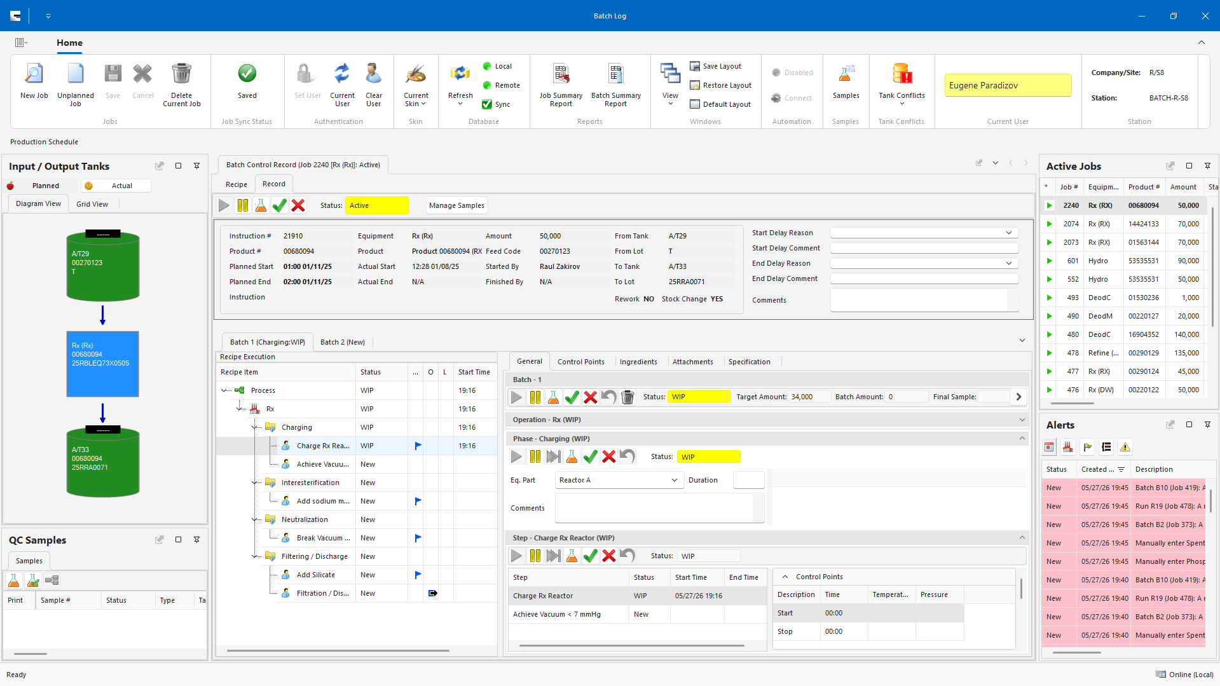Pause the Charge Rx Reactor step
The image size is (1220, 686).
click(x=535, y=556)
